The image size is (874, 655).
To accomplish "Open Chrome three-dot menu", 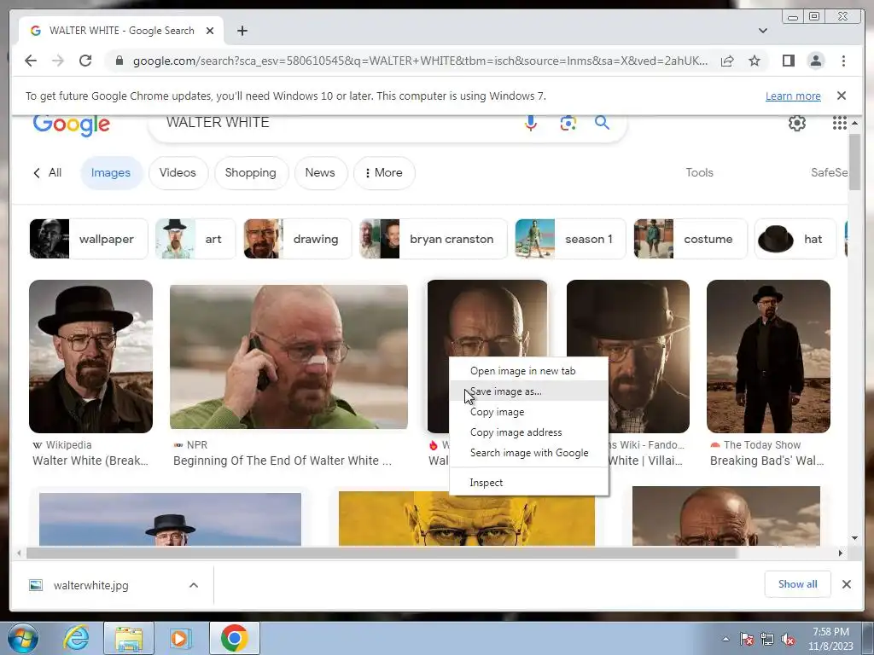I will click(843, 61).
